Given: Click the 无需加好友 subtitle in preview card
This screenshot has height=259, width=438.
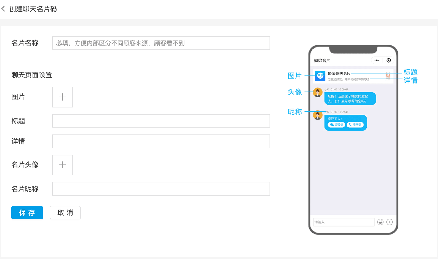Looking at the screenshot, I should pos(348,79).
